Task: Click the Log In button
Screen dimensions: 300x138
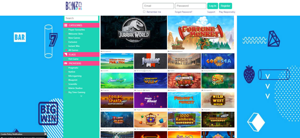Action: pos(213,6)
